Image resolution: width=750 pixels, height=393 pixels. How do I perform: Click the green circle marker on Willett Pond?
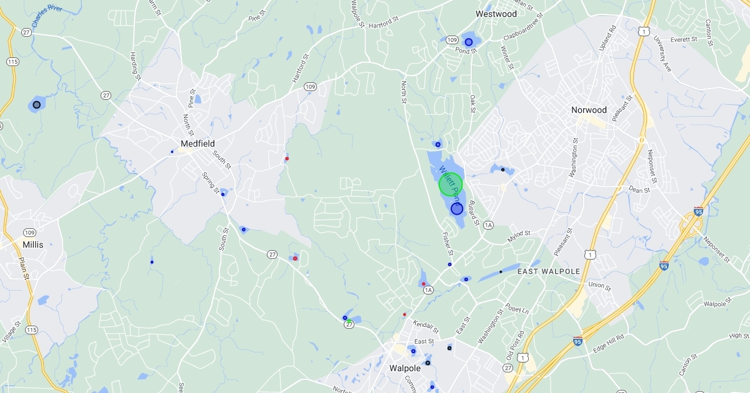click(451, 185)
